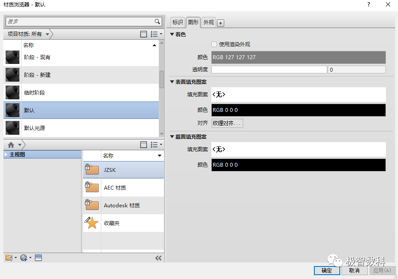Image resolution: width=398 pixels, height=279 pixels.
Task: Click the 纹理对齐... button
Action: click(x=227, y=124)
